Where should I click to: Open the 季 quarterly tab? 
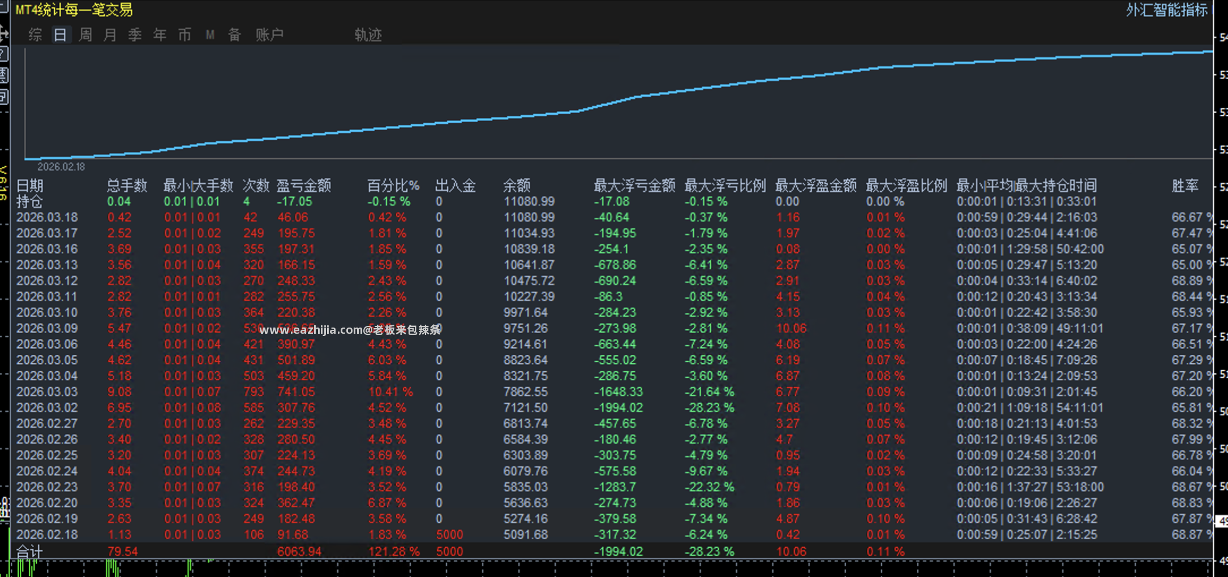(x=135, y=35)
